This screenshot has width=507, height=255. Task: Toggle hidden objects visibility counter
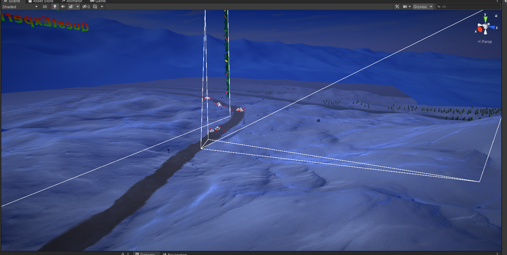click(86, 7)
